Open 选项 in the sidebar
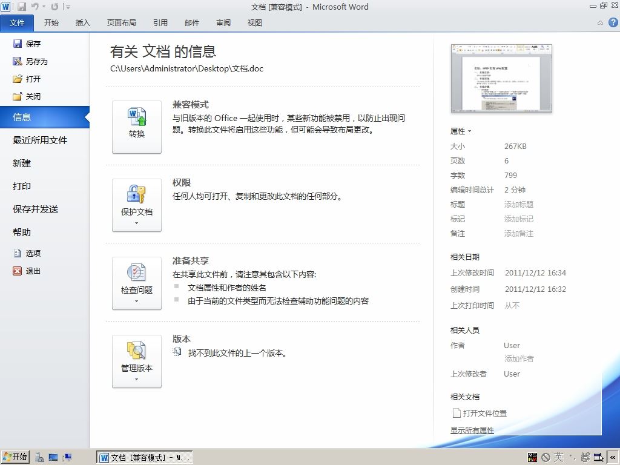Viewport: 620px width, 465px height. tap(27, 254)
